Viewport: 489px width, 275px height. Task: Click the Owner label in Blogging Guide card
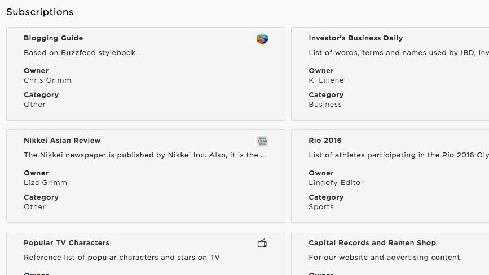pos(36,71)
